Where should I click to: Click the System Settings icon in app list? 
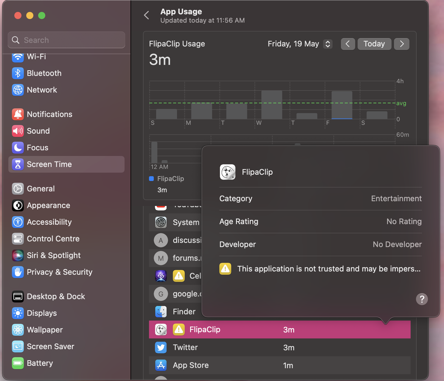pyautogui.click(x=161, y=222)
